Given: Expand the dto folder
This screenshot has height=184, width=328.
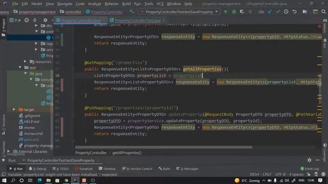Looking at the screenshot, I should pyautogui.click(x=36, y=26).
